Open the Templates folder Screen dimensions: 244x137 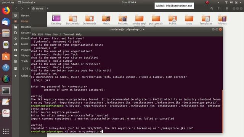[x=206, y=20]
